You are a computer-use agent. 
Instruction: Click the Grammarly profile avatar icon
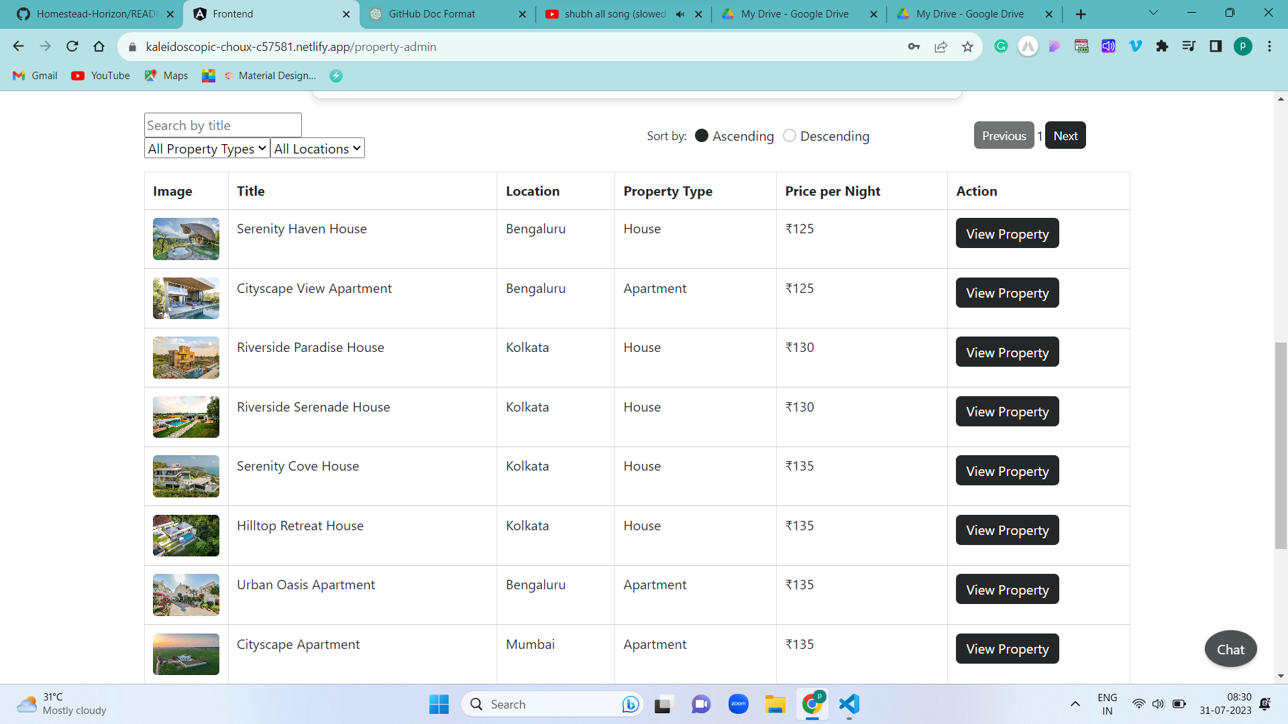coord(1243,46)
